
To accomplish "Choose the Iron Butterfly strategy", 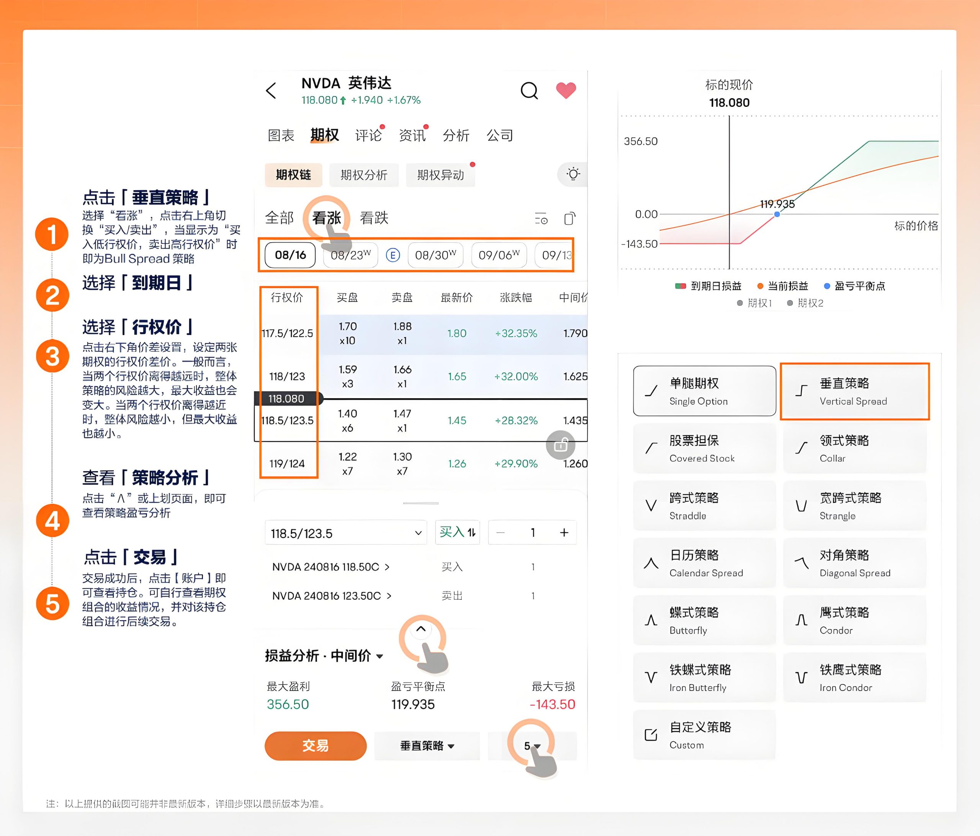I will click(704, 677).
